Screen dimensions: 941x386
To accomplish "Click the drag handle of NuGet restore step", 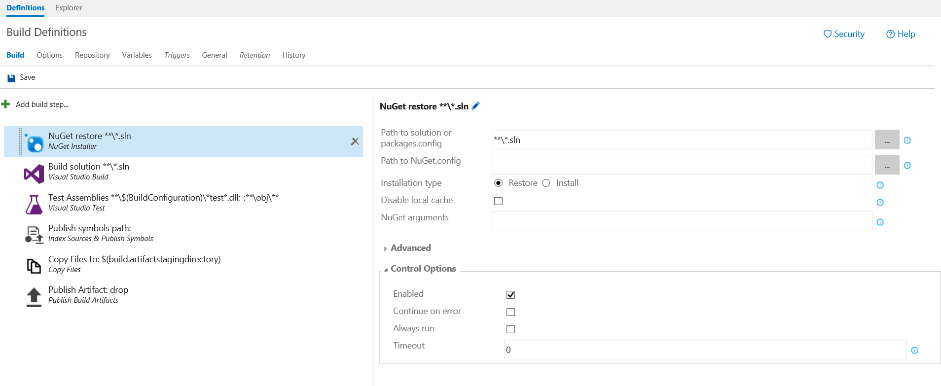I will (20, 141).
